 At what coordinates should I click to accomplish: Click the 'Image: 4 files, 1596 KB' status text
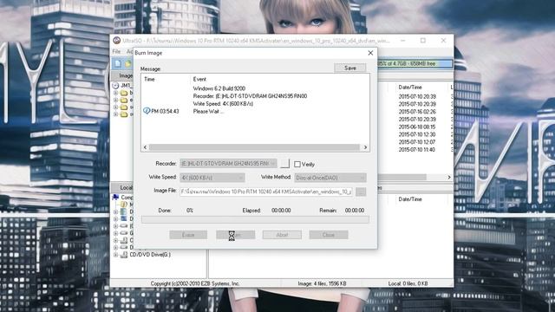pos(322,283)
